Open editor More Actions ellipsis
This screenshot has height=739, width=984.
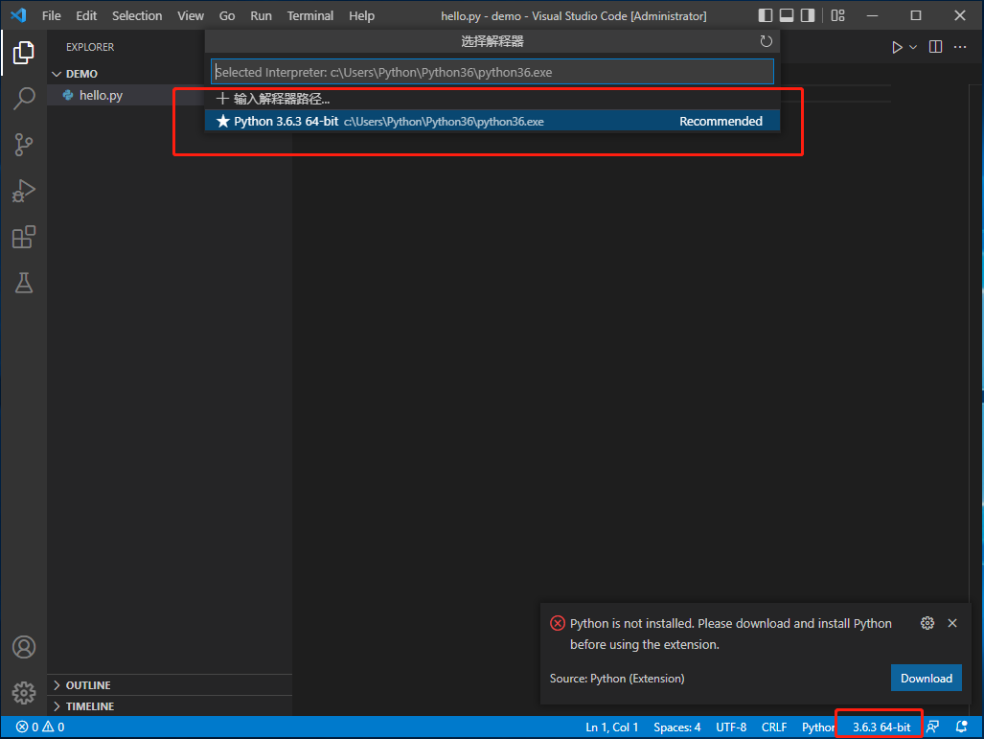(x=960, y=47)
